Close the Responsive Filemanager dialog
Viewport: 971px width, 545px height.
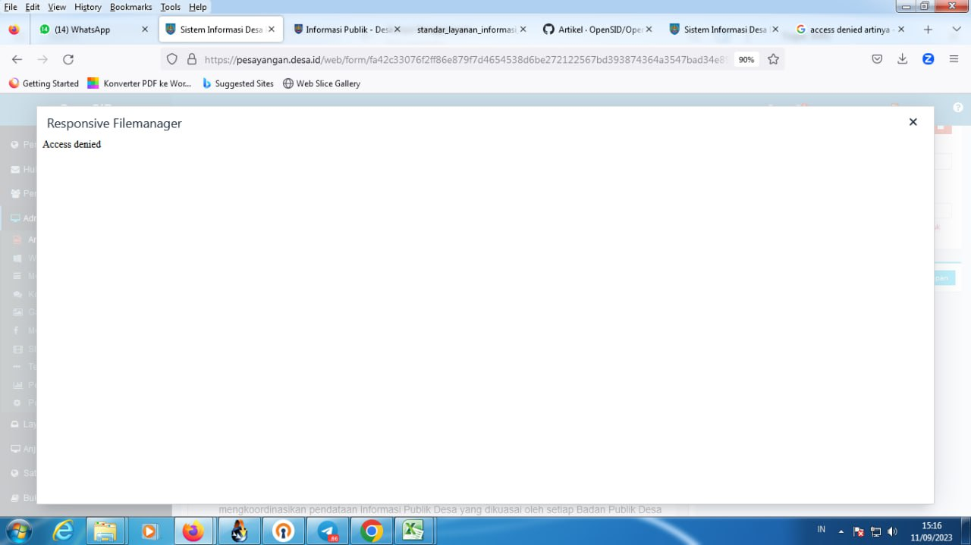click(x=913, y=122)
